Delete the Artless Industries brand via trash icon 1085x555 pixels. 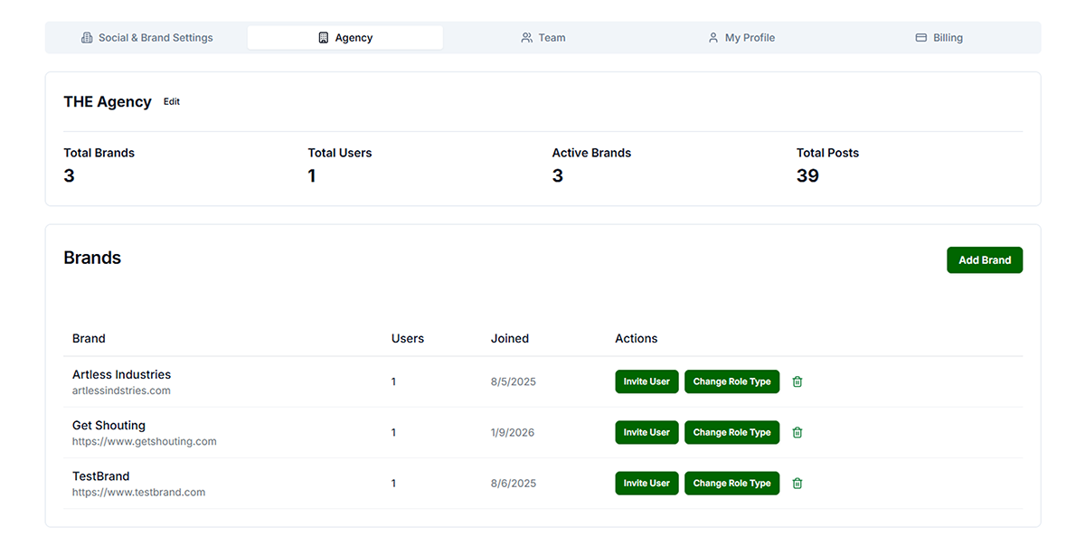797,381
